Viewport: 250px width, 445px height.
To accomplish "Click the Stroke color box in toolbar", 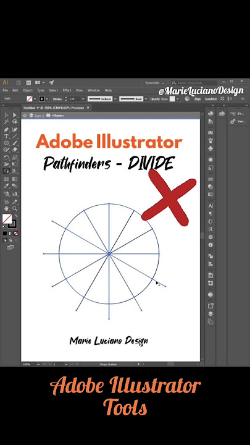I will click(13, 224).
